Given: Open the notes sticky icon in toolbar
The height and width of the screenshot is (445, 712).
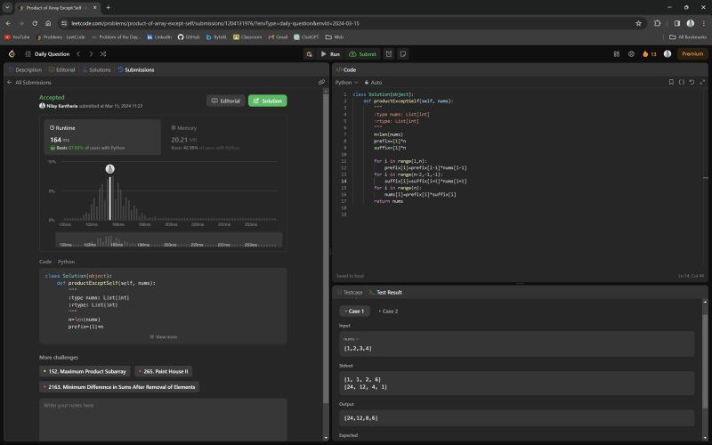Looking at the screenshot, I should 403,54.
